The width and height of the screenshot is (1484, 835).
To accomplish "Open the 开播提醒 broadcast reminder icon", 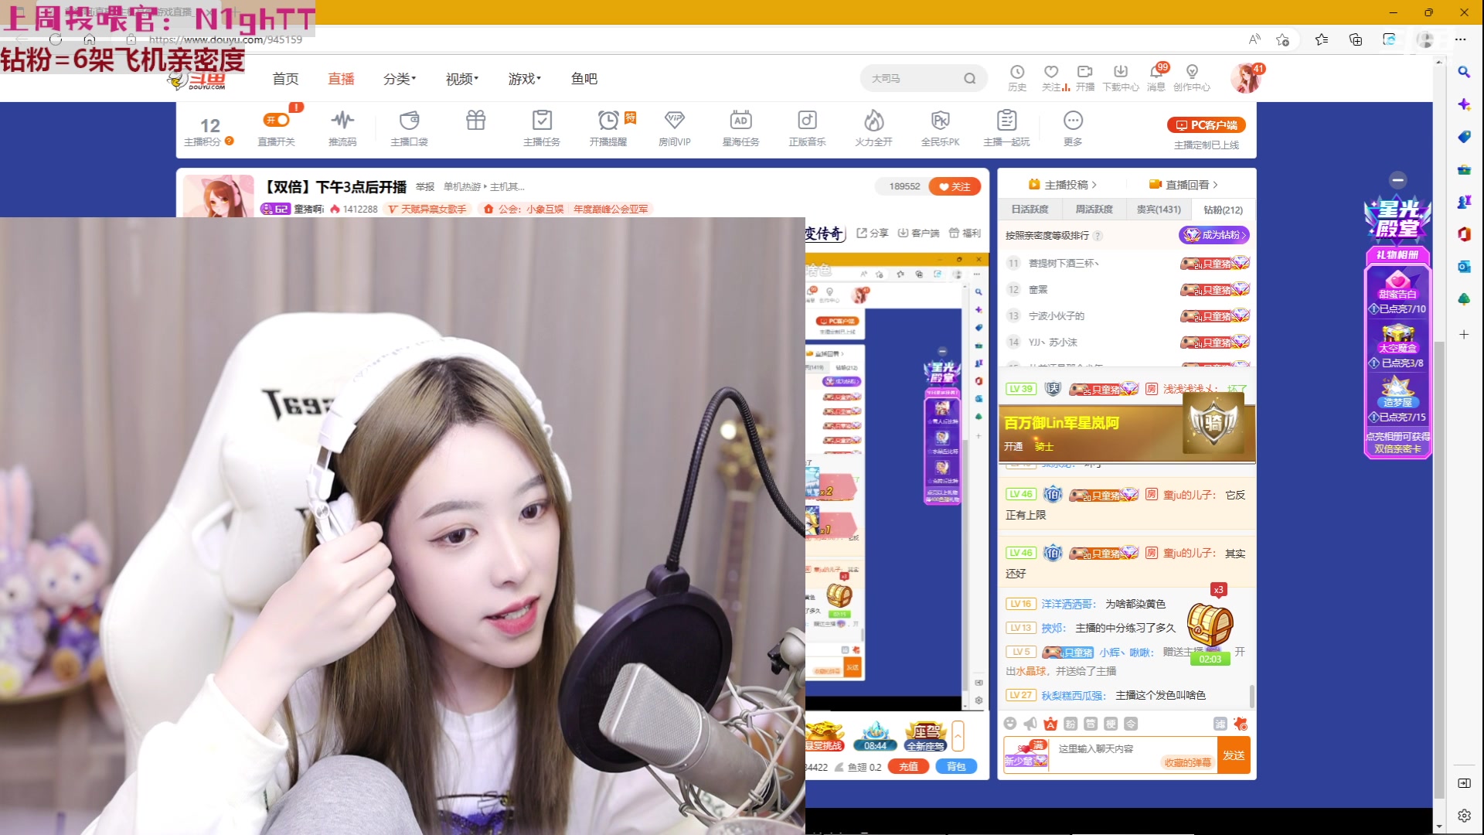I will (x=608, y=128).
